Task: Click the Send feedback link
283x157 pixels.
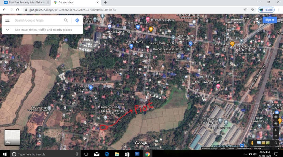Action: tap(244, 148)
